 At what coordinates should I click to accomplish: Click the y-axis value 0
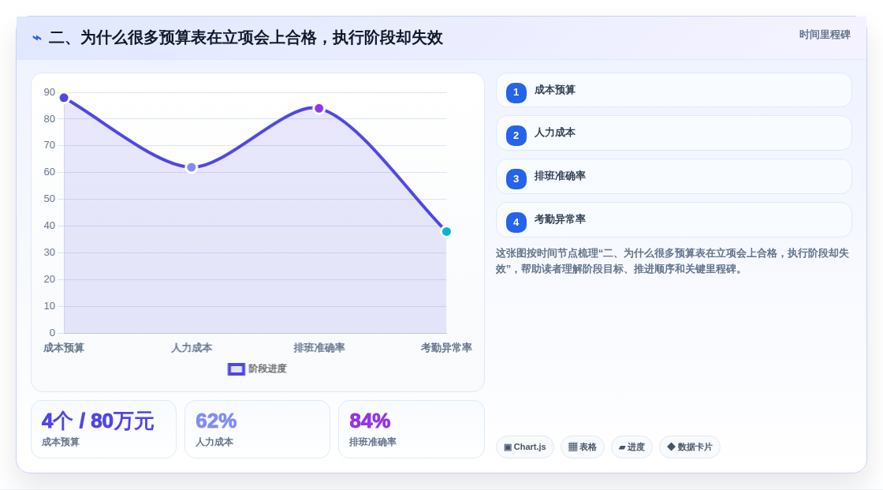(52, 333)
